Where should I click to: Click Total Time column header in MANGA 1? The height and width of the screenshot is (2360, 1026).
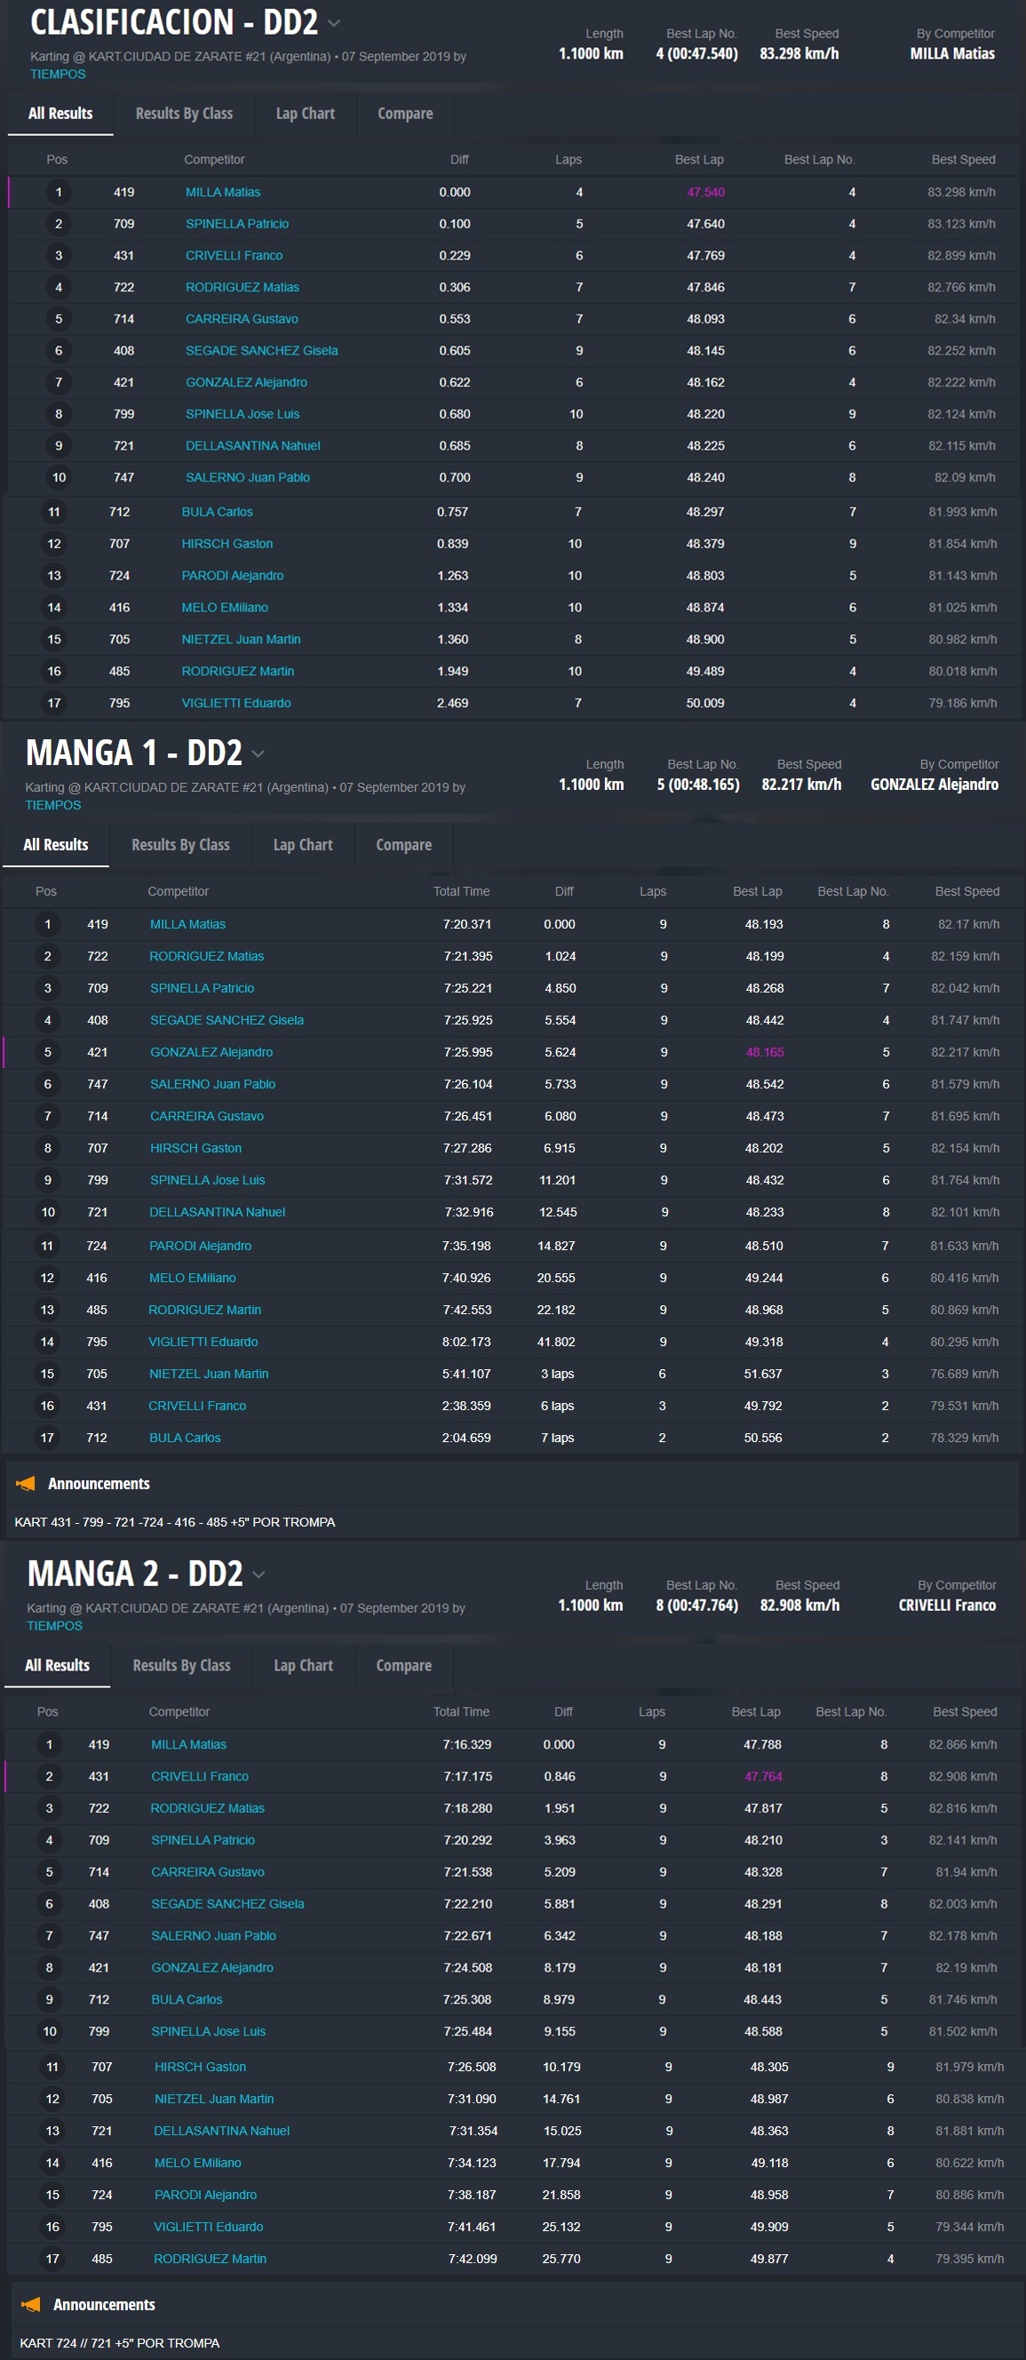[x=461, y=891]
